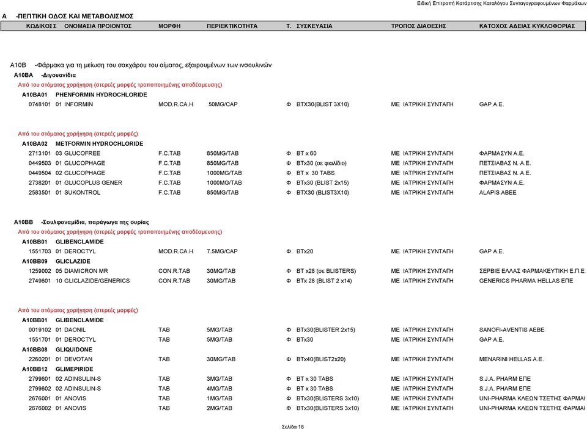Click code 0449504 for GLUCOPHAGE 1000MG

point(40,173)
